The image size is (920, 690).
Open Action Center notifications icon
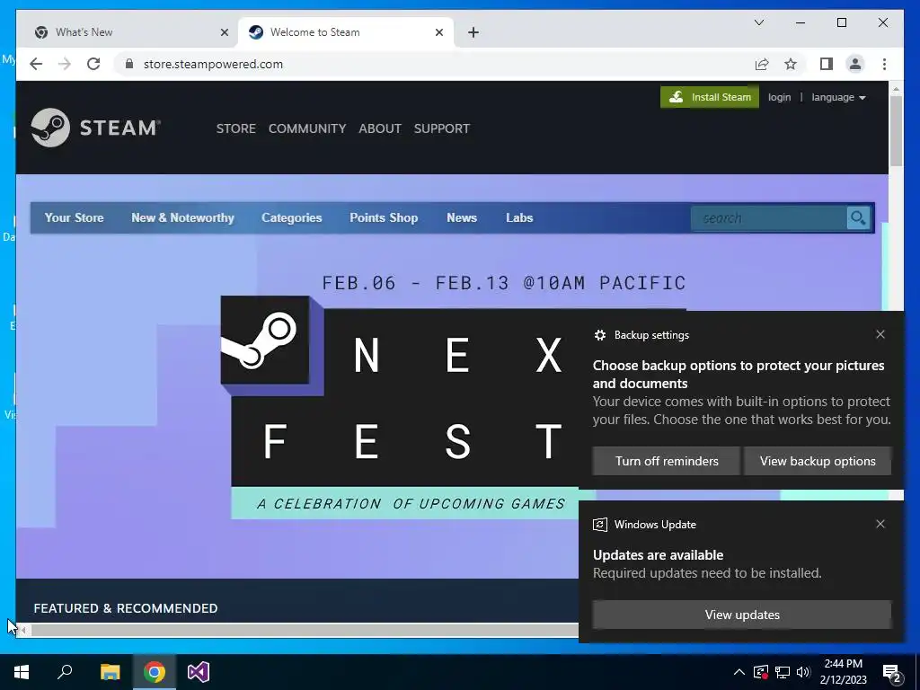point(892,672)
